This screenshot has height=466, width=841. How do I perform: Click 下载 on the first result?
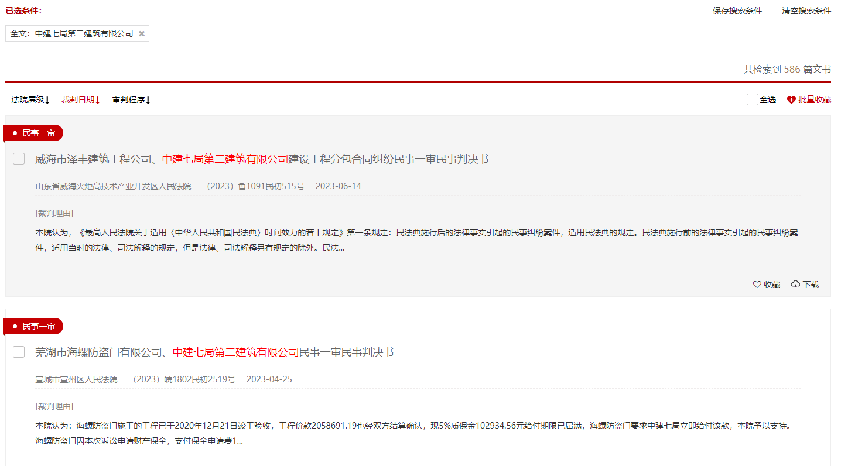click(x=805, y=285)
